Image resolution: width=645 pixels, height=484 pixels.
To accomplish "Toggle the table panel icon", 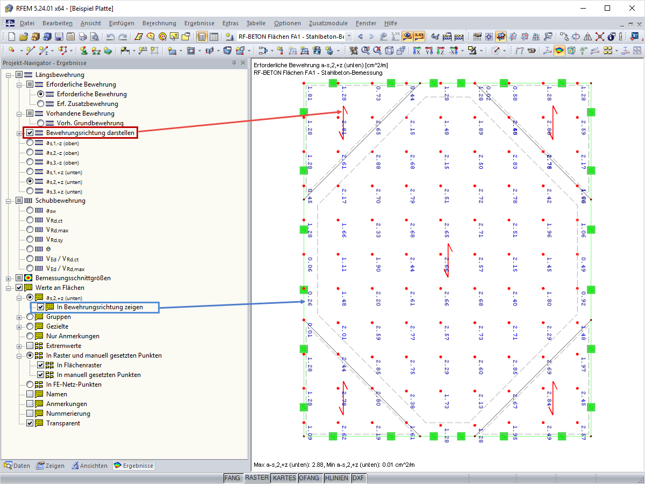I will point(213,37).
